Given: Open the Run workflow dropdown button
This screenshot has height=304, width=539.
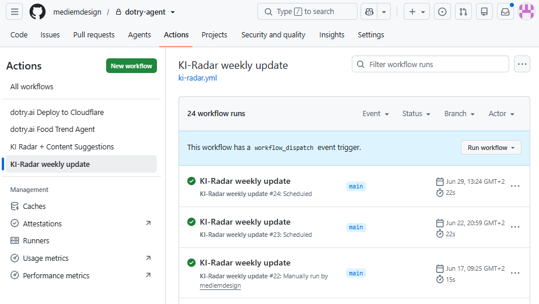Looking at the screenshot, I should point(491,148).
